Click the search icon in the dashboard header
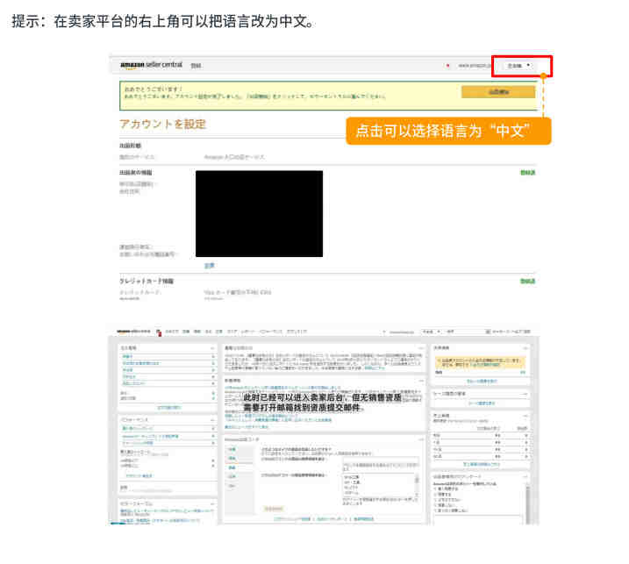 tap(488, 332)
